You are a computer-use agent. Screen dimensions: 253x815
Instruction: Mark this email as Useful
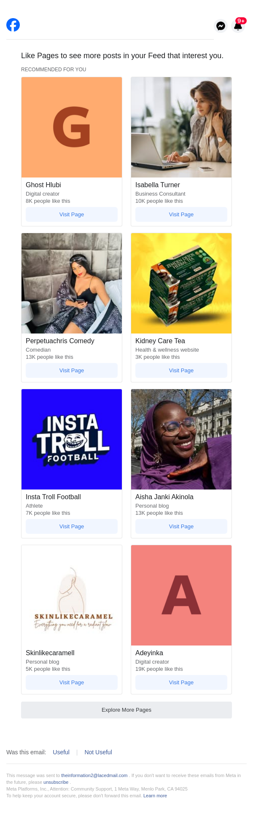tap(61, 752)
